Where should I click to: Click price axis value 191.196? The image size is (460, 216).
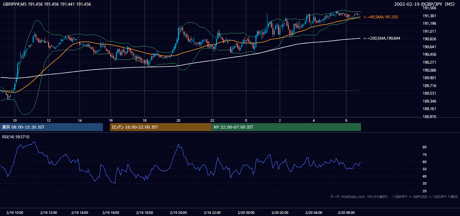click(x=429, y=24)
